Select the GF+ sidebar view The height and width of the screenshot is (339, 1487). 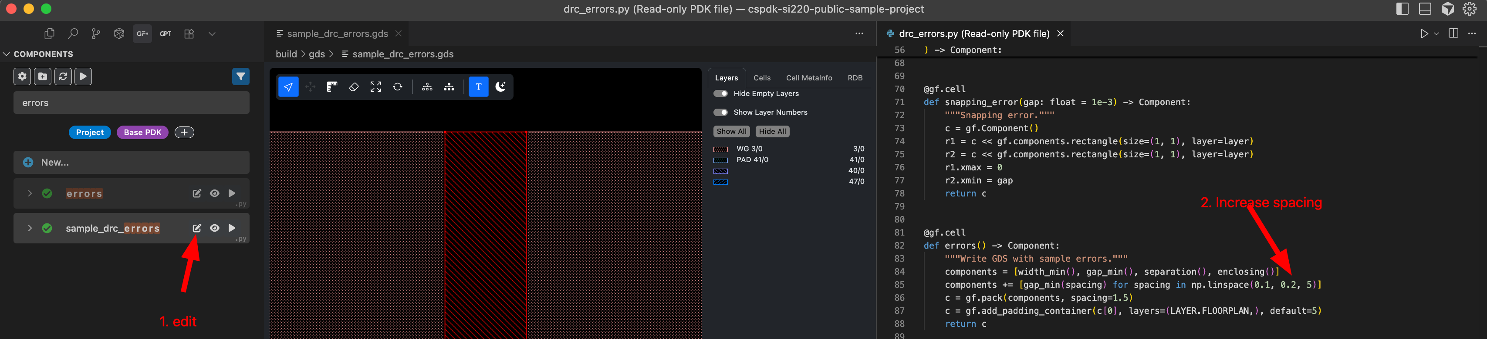click(142, 34)
